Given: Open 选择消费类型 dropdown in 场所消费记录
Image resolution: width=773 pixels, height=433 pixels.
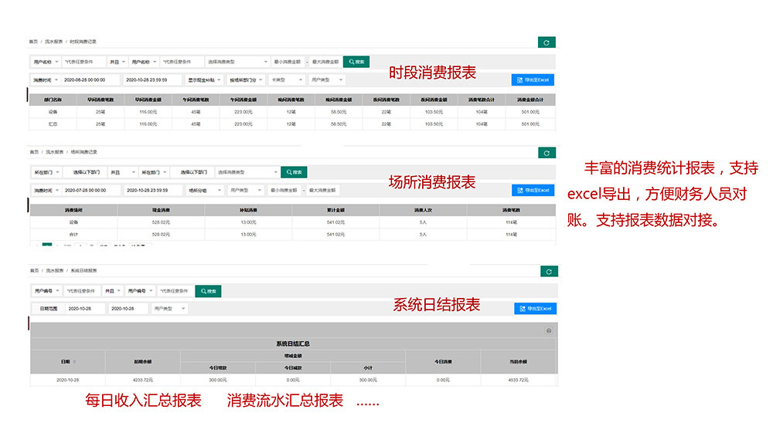Looking at the screenshot, I should pos(246,172).
